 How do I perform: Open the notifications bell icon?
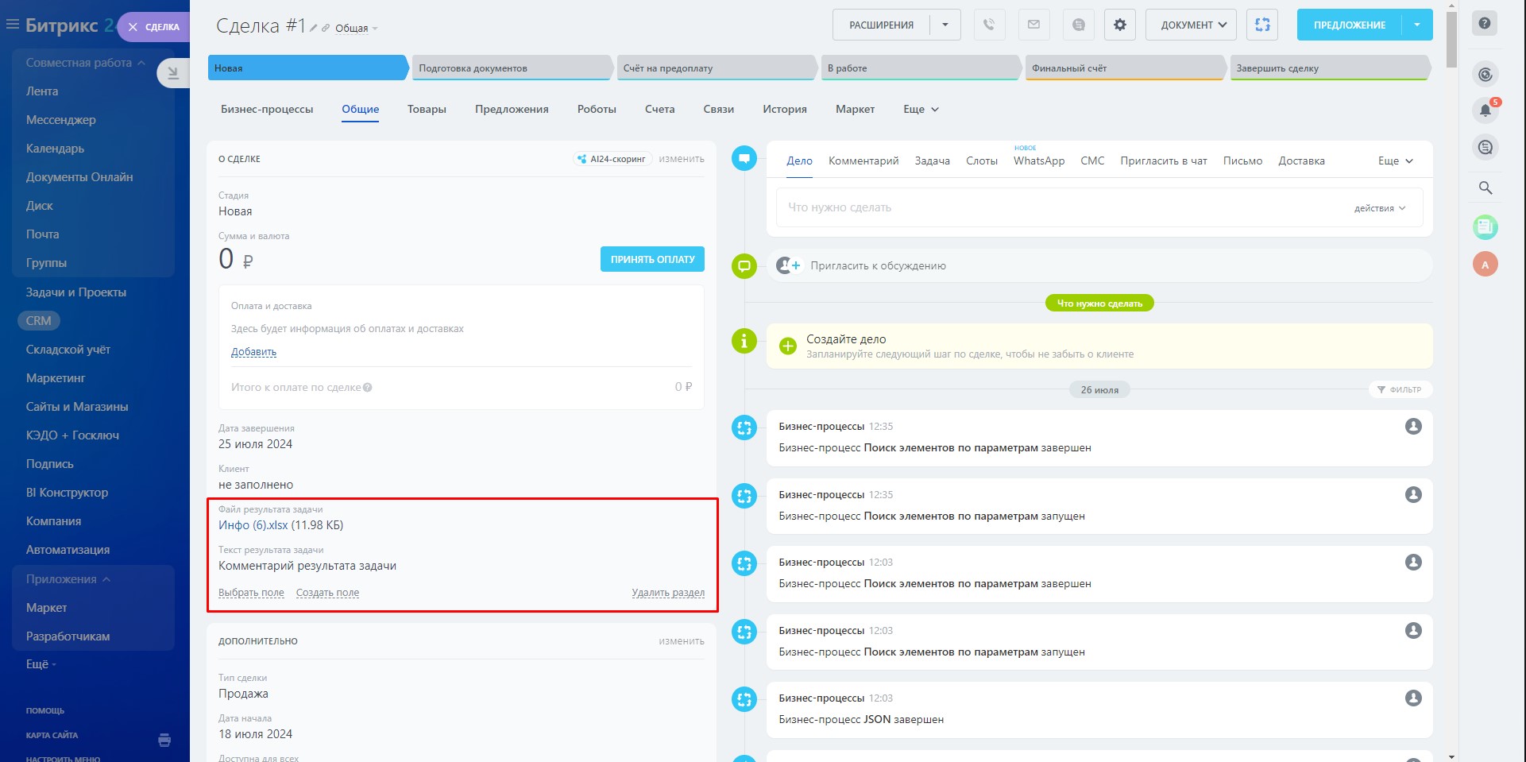1485,110
